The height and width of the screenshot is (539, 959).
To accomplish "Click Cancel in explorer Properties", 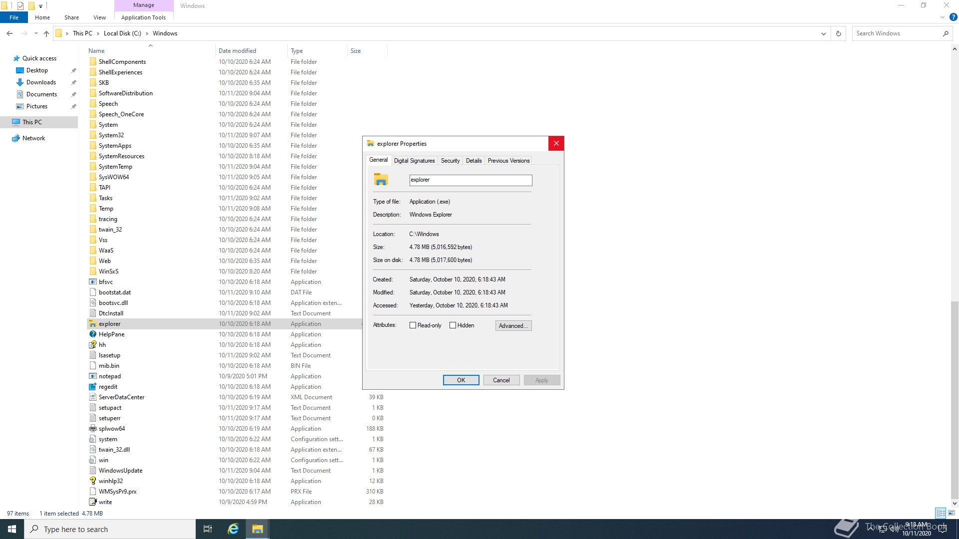I will click(x=501, y=380).
